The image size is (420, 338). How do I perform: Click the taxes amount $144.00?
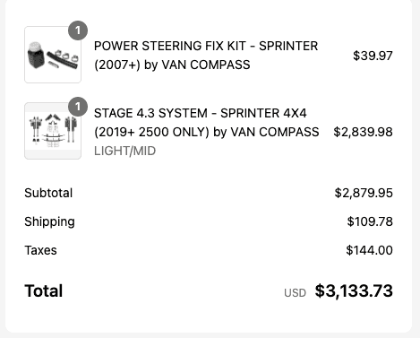[x=369, y=250]
